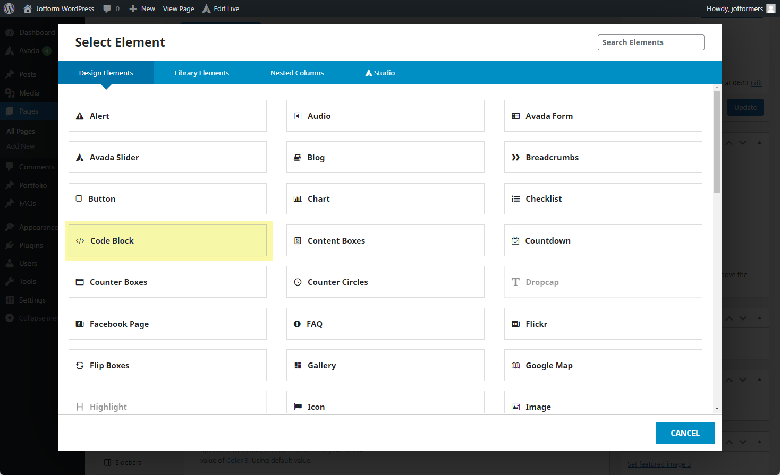Pick the Google Map element's map icon
Screen dimensions: 780x475
515,366
